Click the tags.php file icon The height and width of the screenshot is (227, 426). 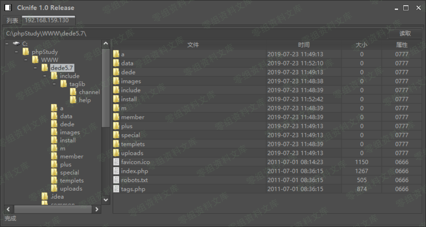tap(116, 189)
